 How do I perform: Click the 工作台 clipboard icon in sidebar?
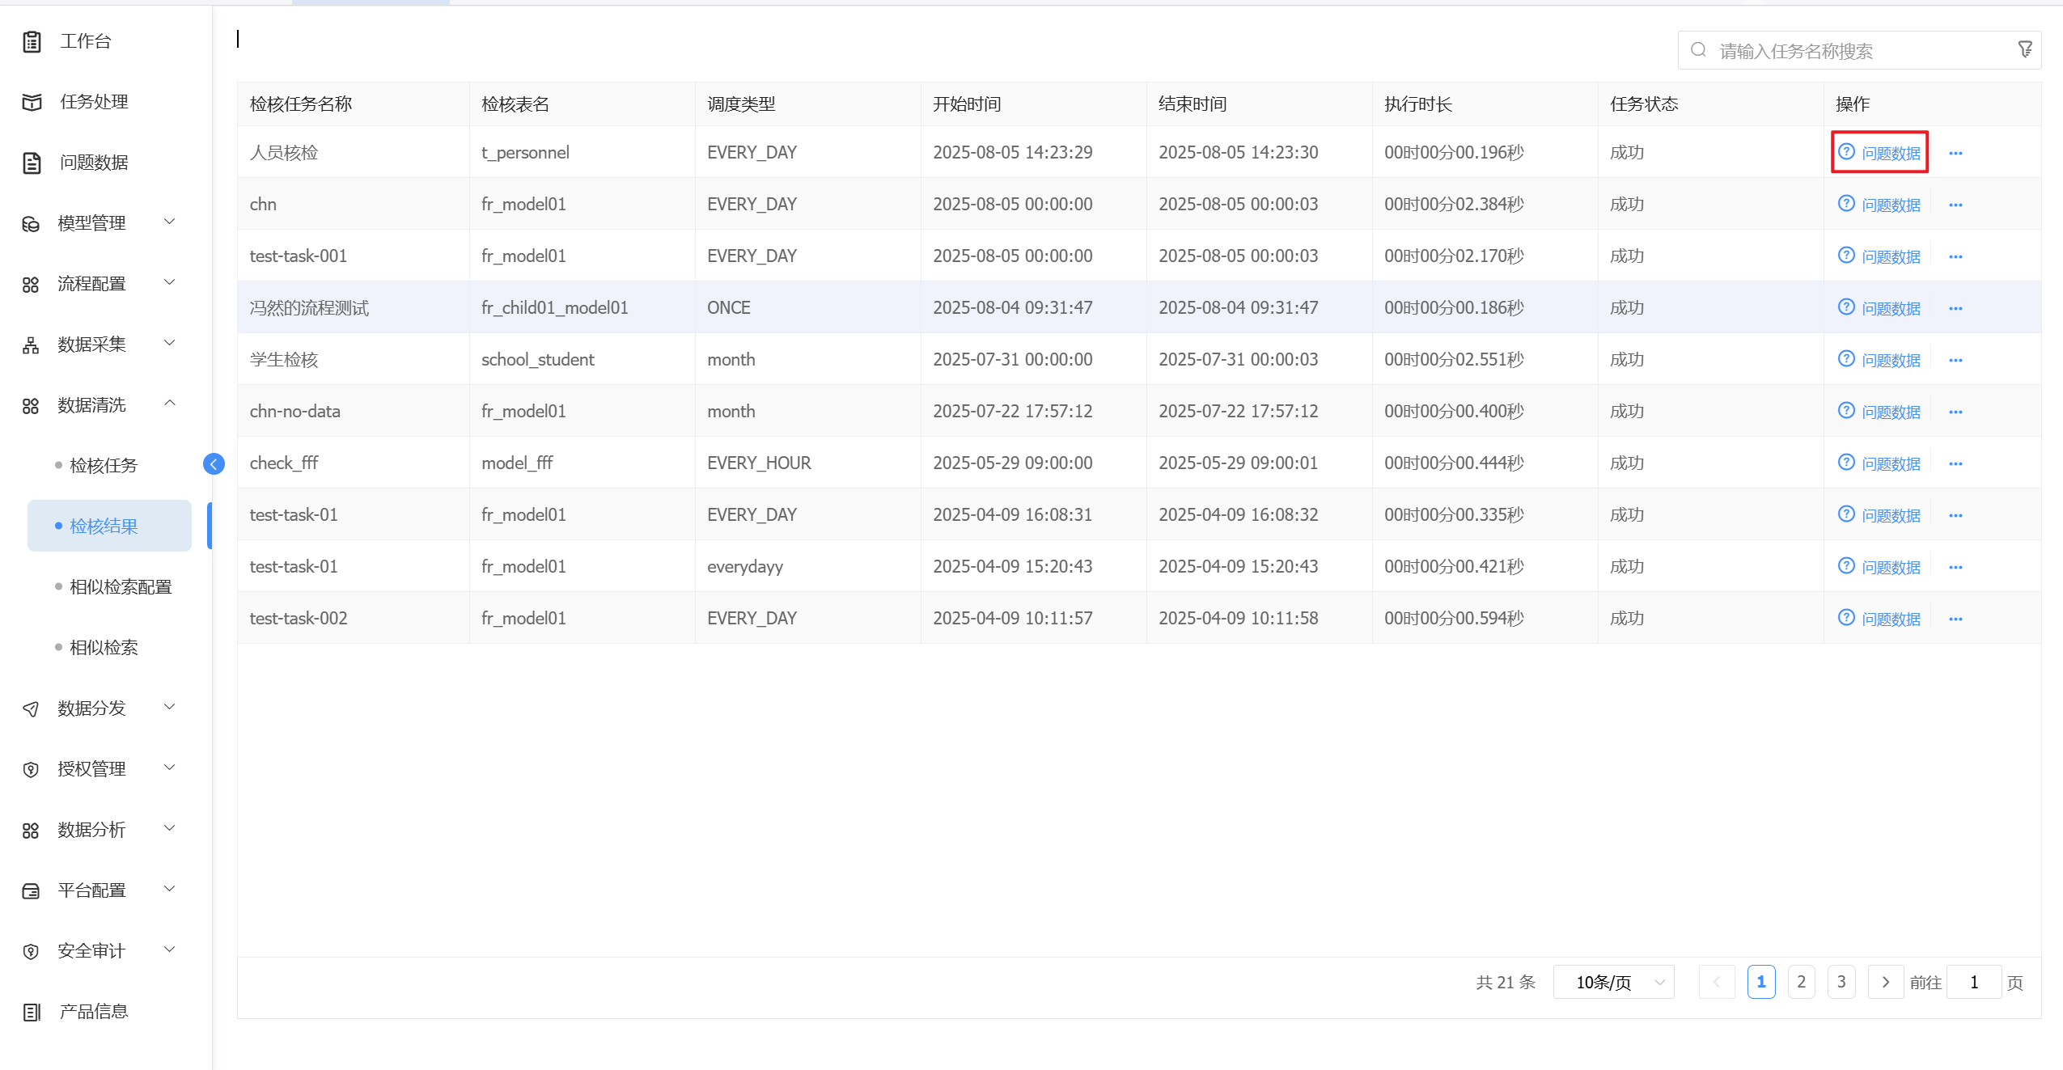tap(32, 41)
